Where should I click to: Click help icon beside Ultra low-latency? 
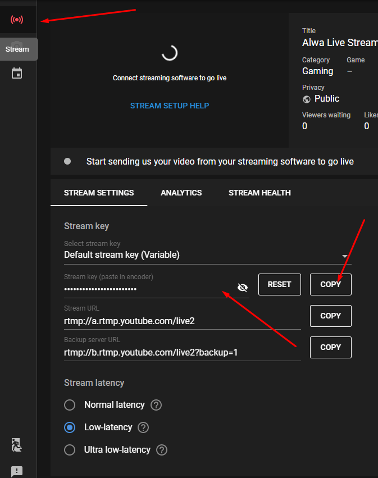click(162, 450)
